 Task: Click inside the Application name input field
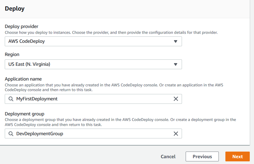point(79,99)
